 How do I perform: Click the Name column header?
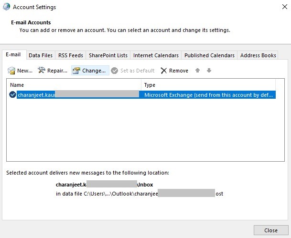[74, 85]
